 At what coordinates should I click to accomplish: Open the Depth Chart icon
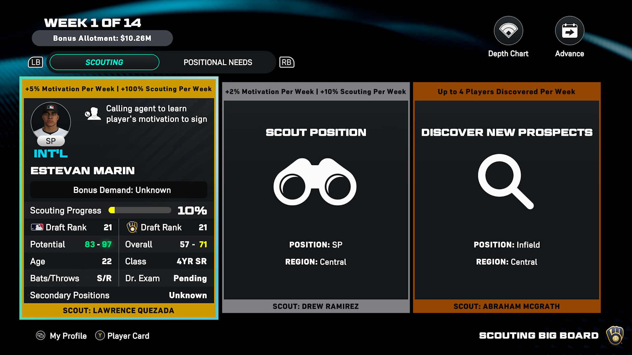coord(508,31)
